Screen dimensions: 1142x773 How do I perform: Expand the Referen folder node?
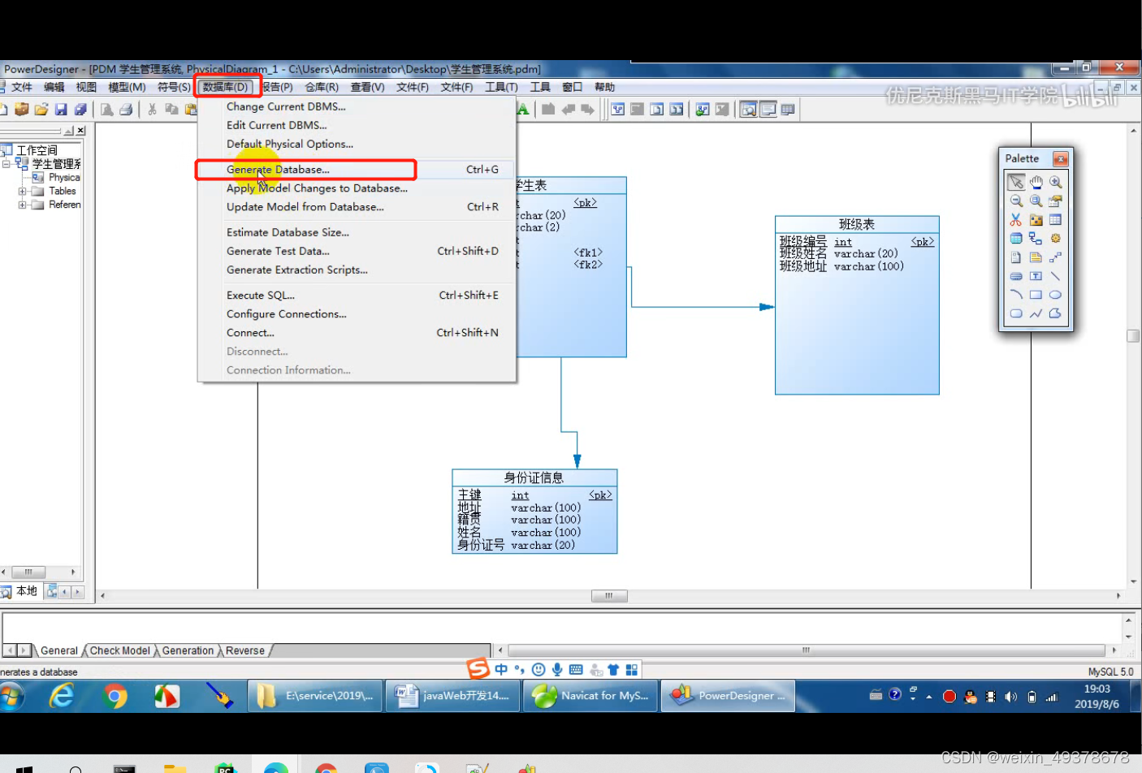pos(23,205)
